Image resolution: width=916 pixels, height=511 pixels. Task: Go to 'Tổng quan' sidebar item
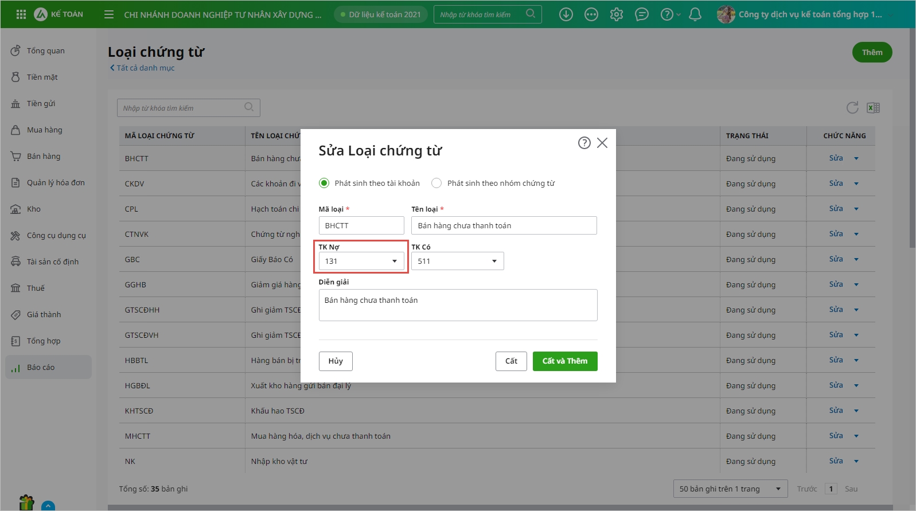(x=45, y=51)
